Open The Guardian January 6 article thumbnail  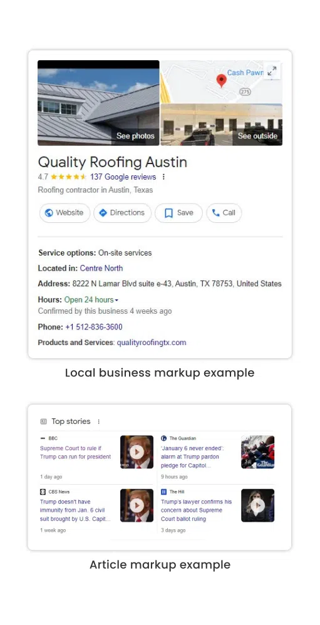pyautogui.click(x=258, y=452)
